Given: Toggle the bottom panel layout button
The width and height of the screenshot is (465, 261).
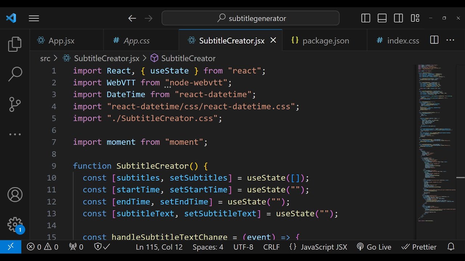Looking at the screenshot, I should (x=382, y=18).
